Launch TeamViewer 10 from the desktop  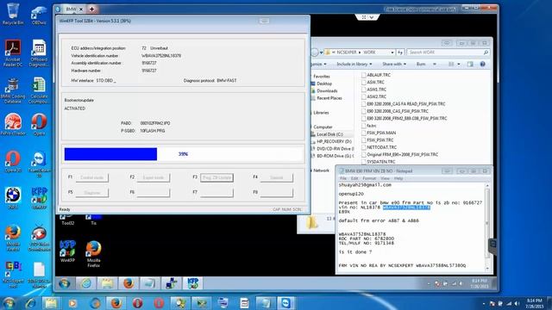pos(39,164)
